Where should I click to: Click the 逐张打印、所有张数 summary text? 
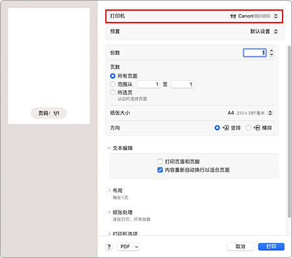[x=132, y=219]
